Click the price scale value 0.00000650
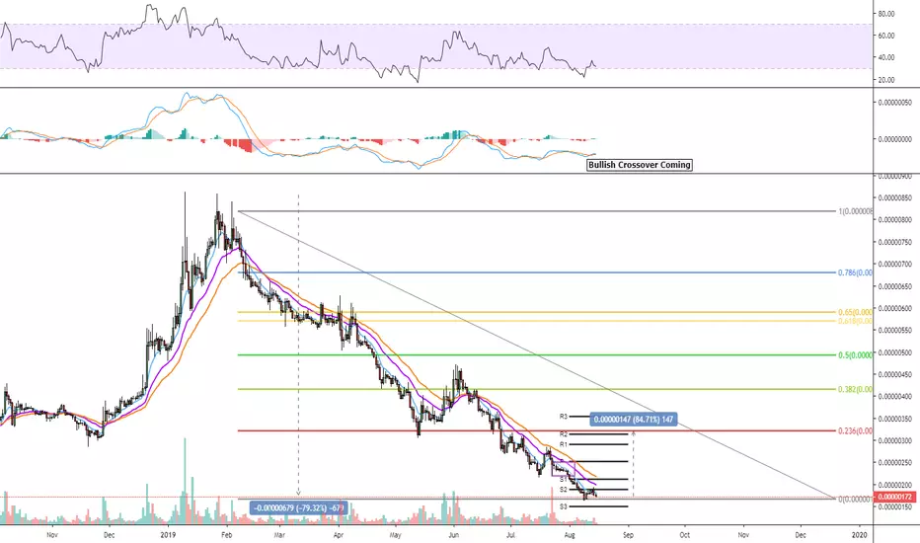 894,286
